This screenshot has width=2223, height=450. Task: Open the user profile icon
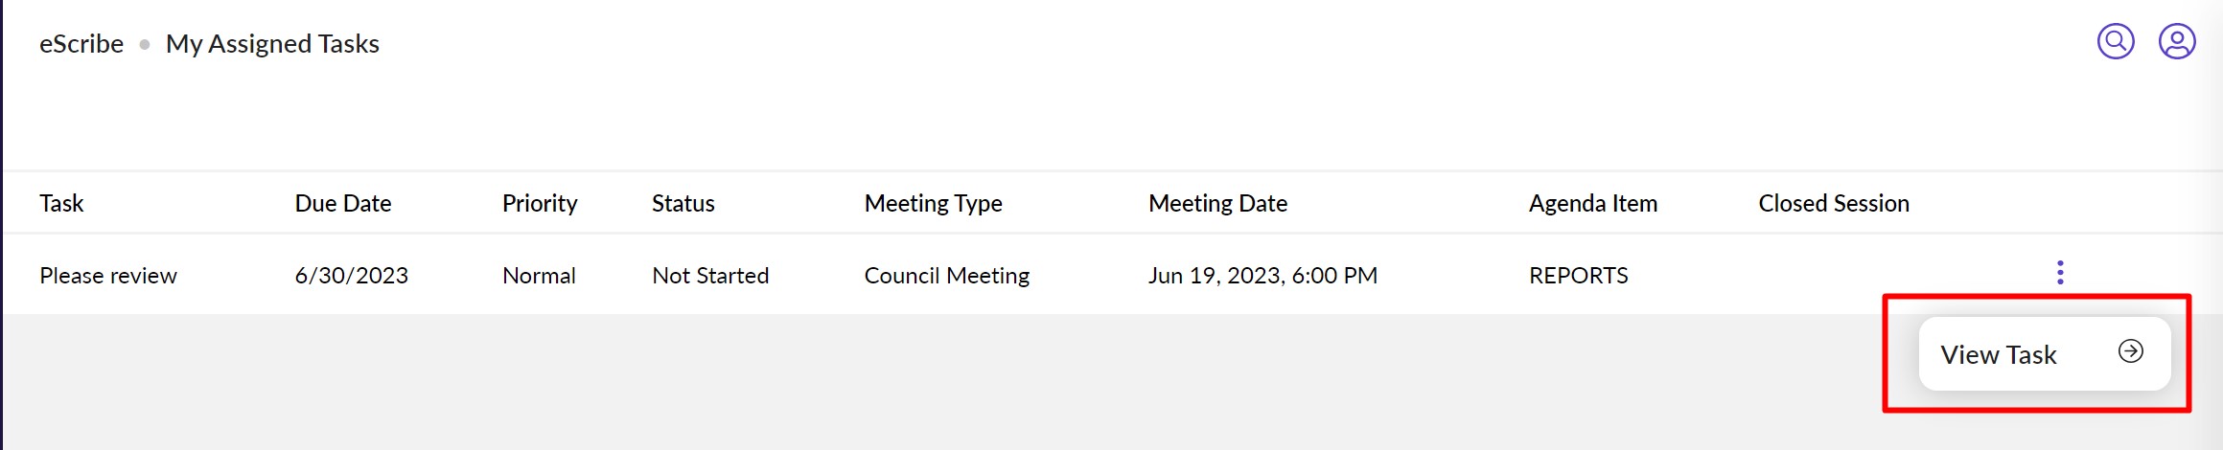point(2177,42)
